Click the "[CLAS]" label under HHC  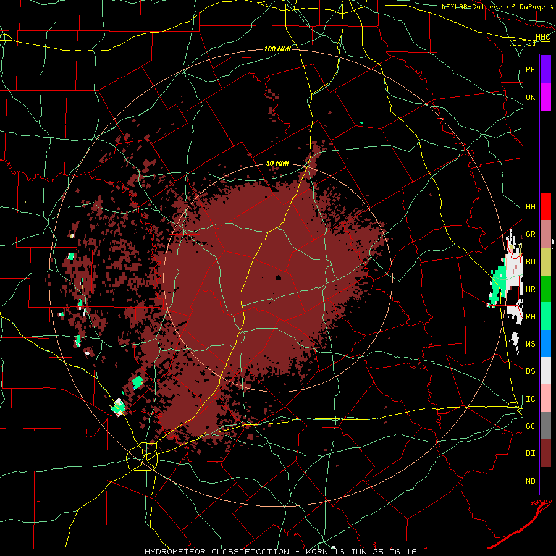pos(522,43)
